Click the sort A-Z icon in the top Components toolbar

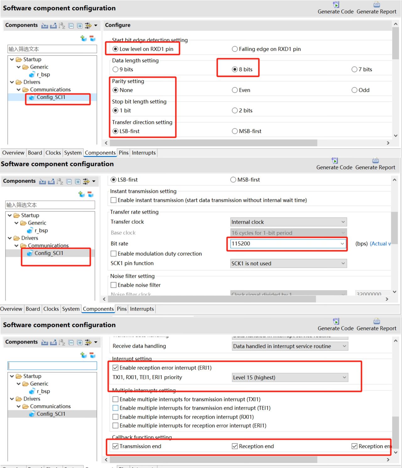pyautogui.click(x=62, y=25)
